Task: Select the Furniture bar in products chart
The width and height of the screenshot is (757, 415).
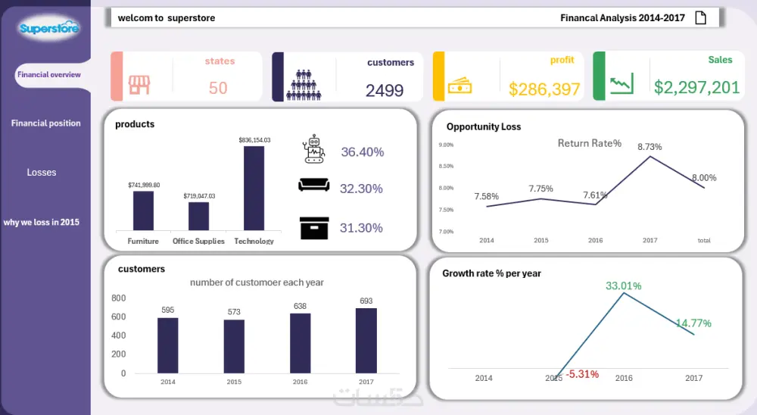Action: pyautogui.click(x=143, y=211)
